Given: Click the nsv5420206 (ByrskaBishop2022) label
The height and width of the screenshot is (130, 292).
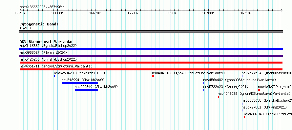Looking at the screenshot, I should point(48,59).
